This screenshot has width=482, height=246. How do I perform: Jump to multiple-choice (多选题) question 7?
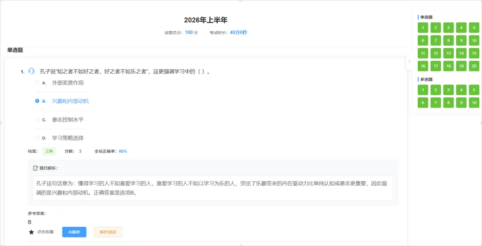tap(436, 103)
